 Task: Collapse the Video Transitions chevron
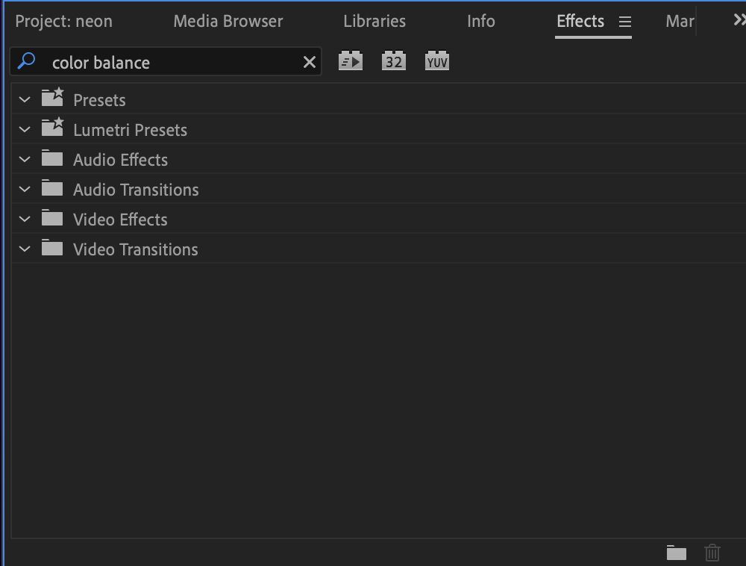(x=25, y=249)
